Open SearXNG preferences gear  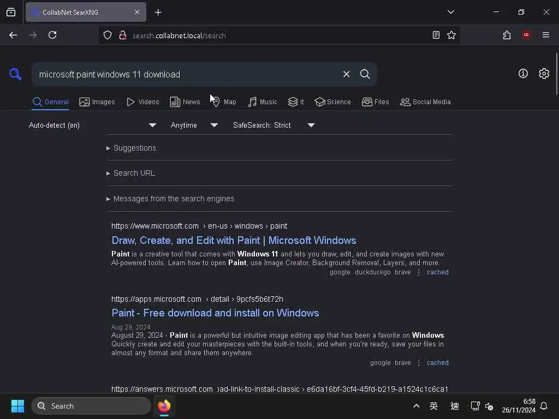coord(544,74)
